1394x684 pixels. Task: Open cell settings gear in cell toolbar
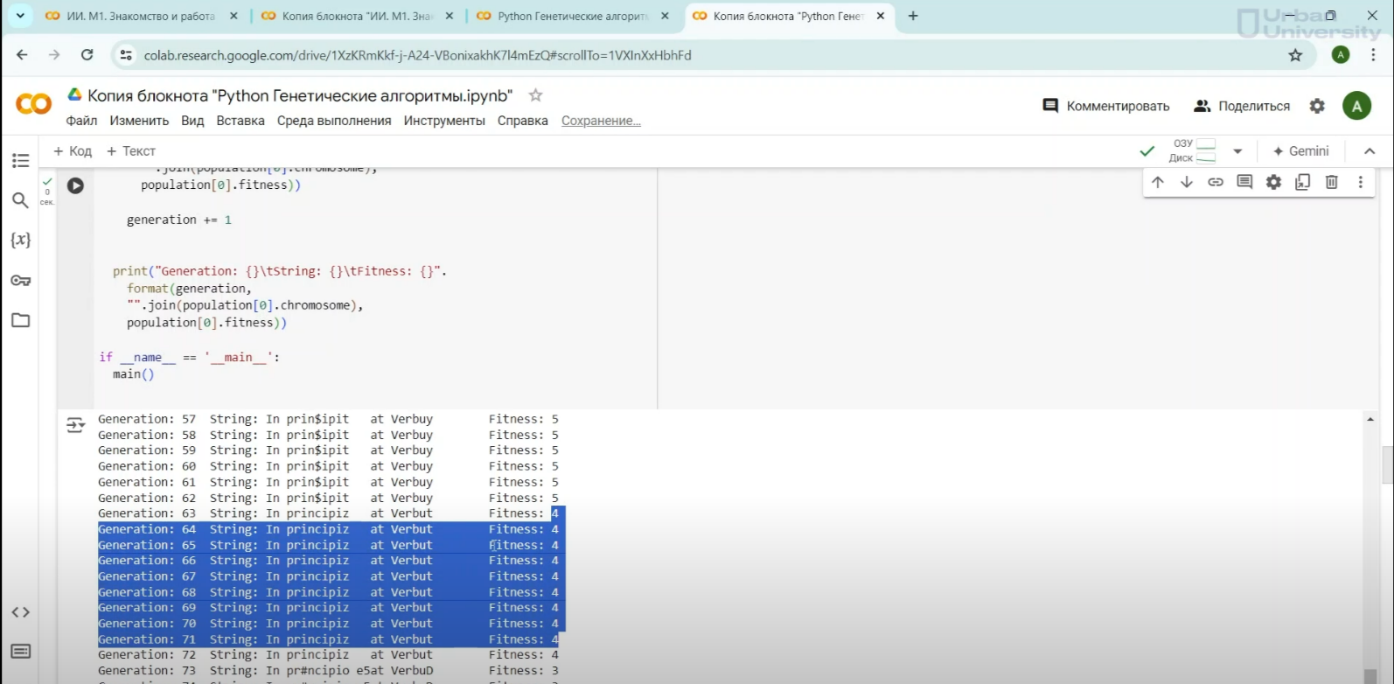[x=1273, y=182]
